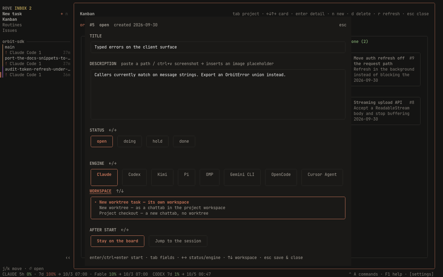Click F1 help in the status bar

(394, 274)
